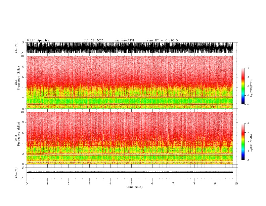Image resolution: width=266 pixels, height=206 pixels.
Task: Click the ch.2 PSD color scale bar
Action: pos(243,142)
